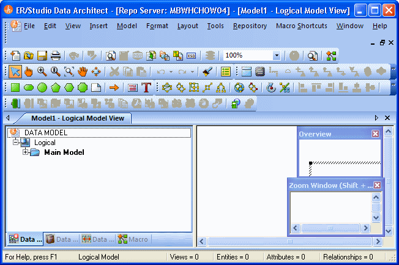Insert a green square shape
399x265 pixels.
tap(15, 88)
